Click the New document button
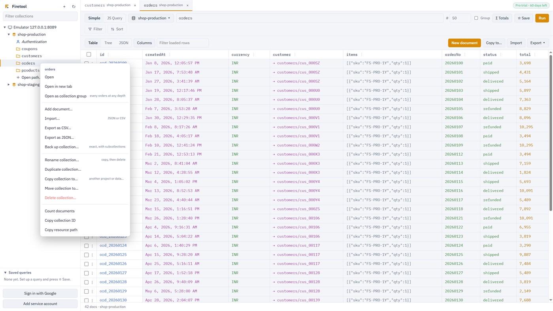The width and height of the screenshot is (553, 311). coord(464,43)
